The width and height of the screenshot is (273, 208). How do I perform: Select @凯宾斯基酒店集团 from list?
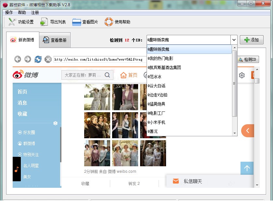(189, 67)
